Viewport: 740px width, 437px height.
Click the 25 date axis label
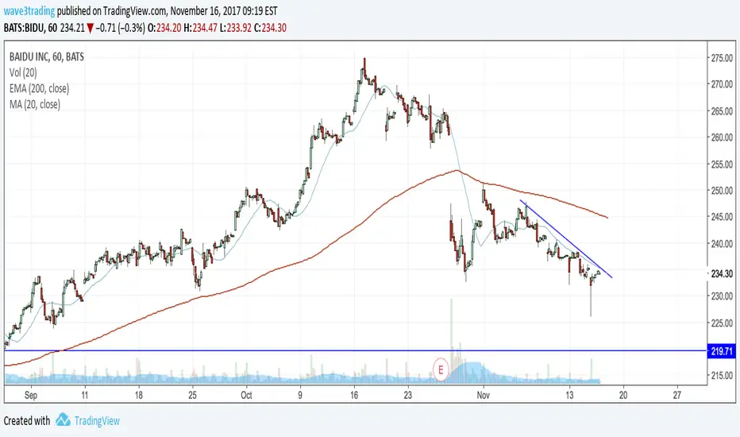[x=192, y=395]
